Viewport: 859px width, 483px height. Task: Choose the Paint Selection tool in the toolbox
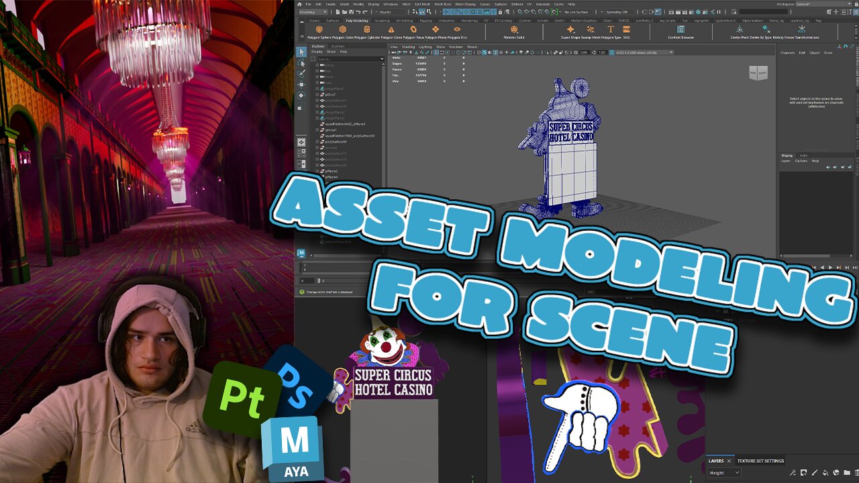coord(301,74)
